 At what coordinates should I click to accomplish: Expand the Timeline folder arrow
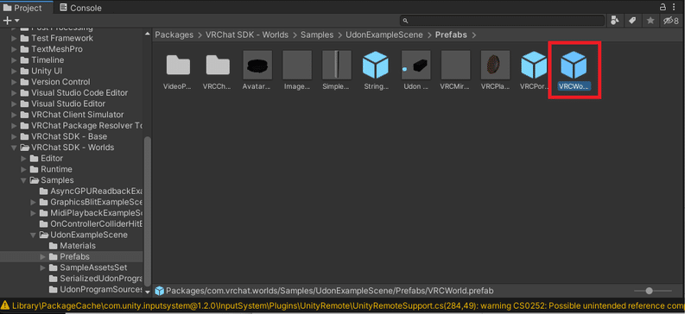tap(14, 60)
